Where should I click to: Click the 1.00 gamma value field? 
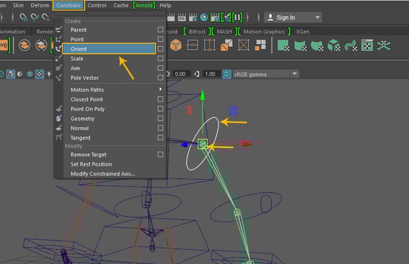[209, 74]
